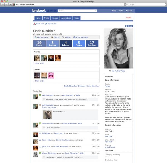Click avatar beside Paris Hilton friendship post
The image size is (167, 163).
tap(36, 141)
